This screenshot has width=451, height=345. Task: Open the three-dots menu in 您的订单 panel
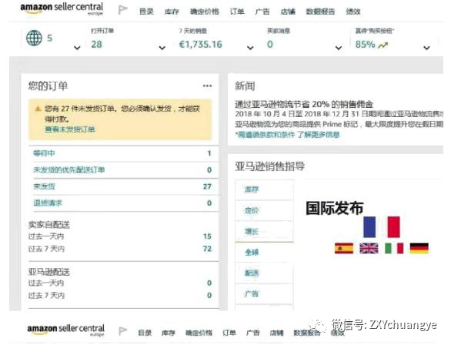[207, 85]
